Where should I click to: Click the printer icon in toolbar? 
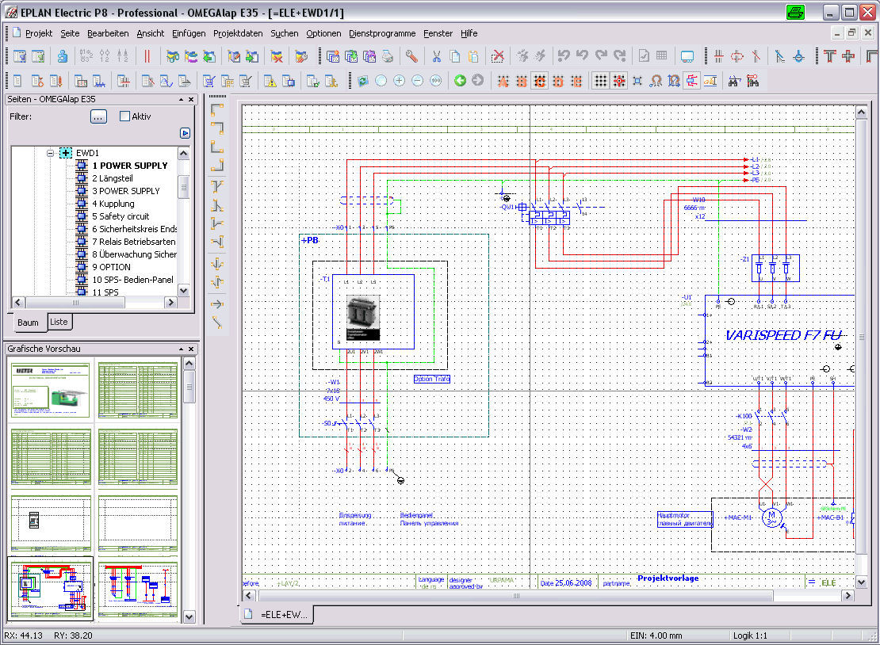pos(387,56)
